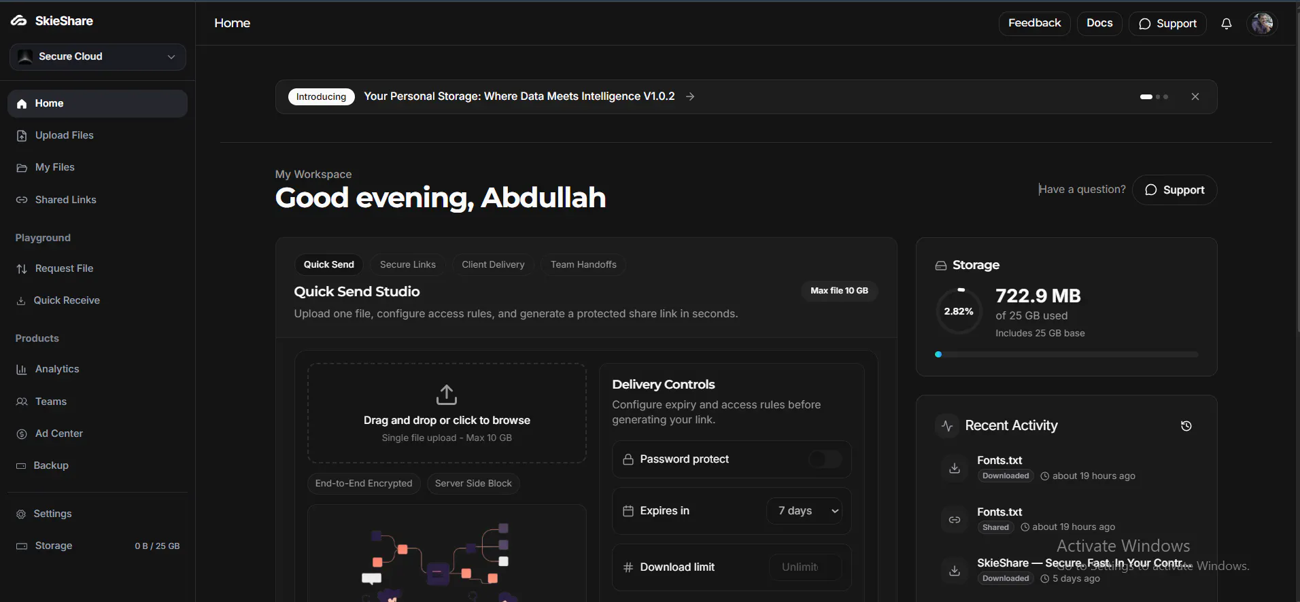Click the Upload Files document icon
This screenshot has height=602, width=1300.
tap(22, 136)
